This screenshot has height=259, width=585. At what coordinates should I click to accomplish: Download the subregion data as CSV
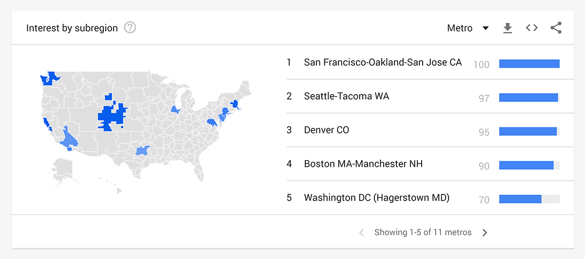pyautogui.click(x=507, y=28)
